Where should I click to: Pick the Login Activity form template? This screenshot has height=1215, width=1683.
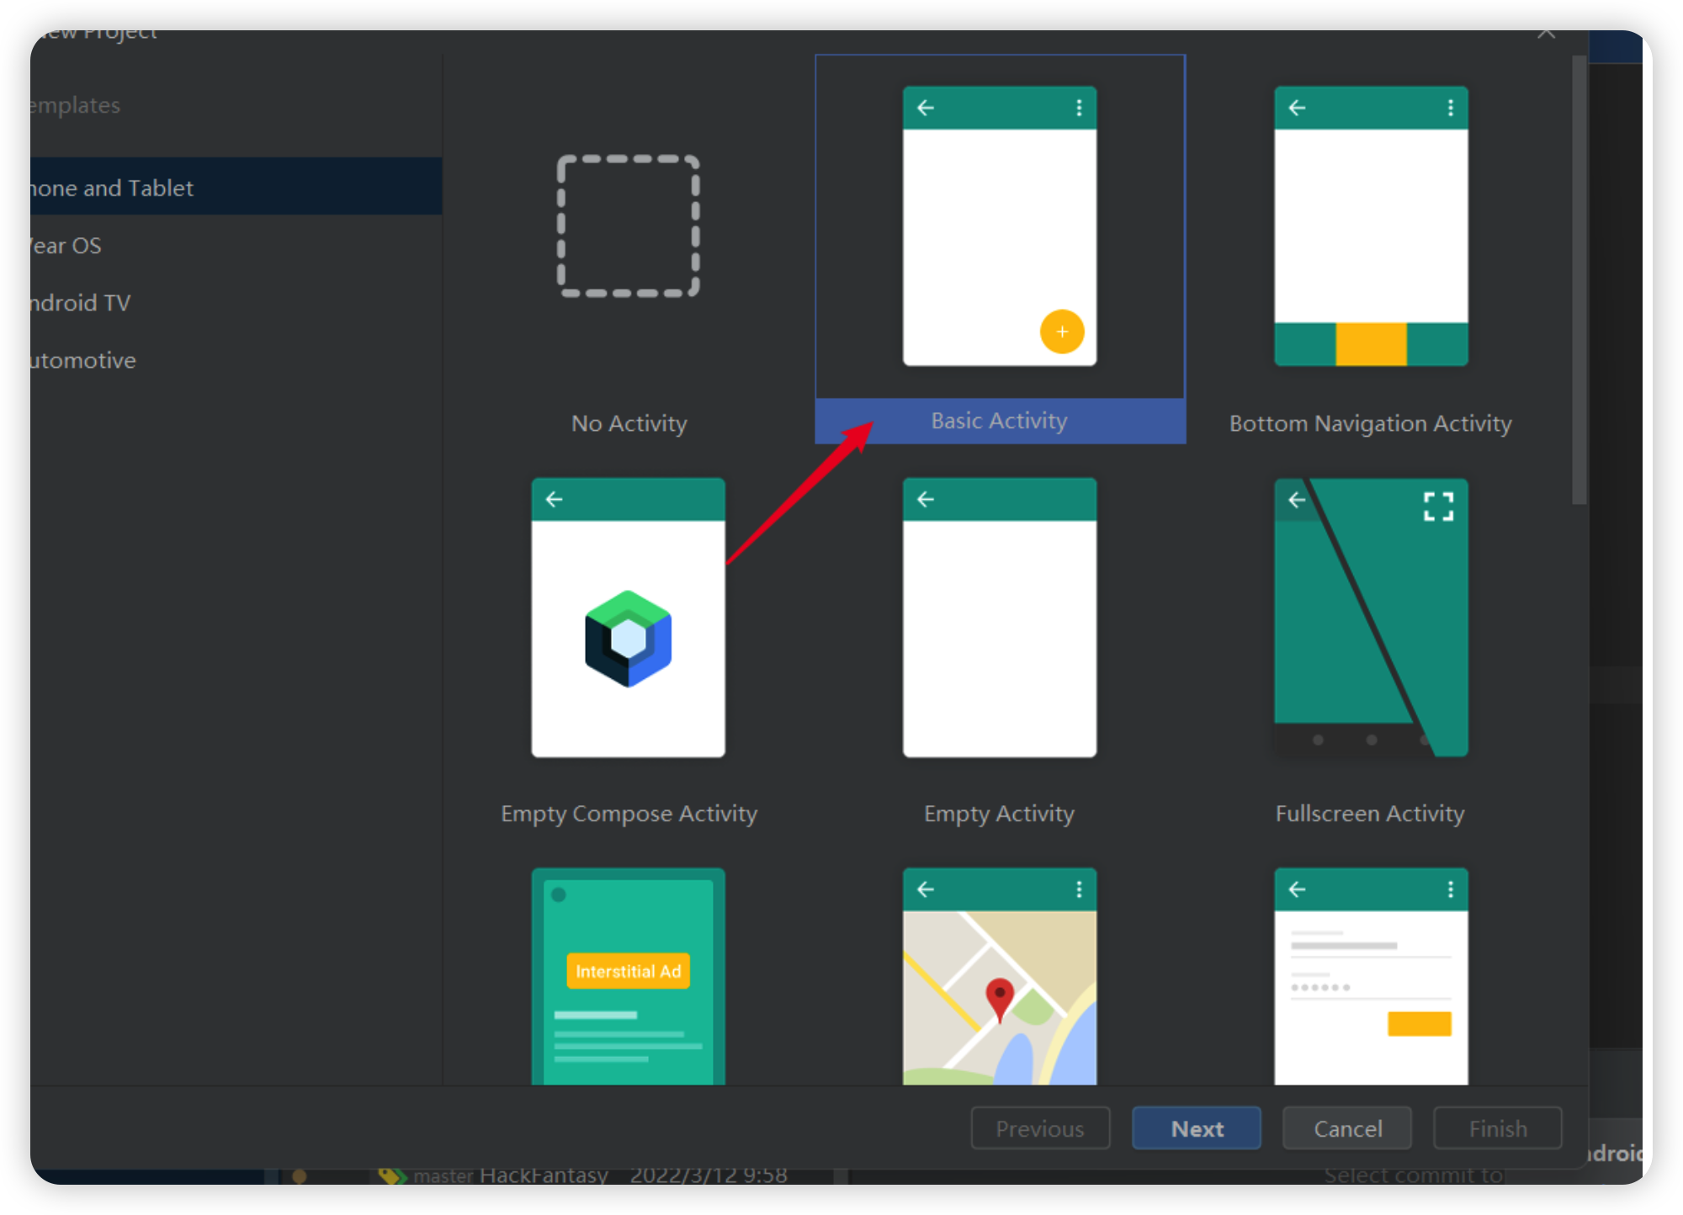pos(1370,976)
